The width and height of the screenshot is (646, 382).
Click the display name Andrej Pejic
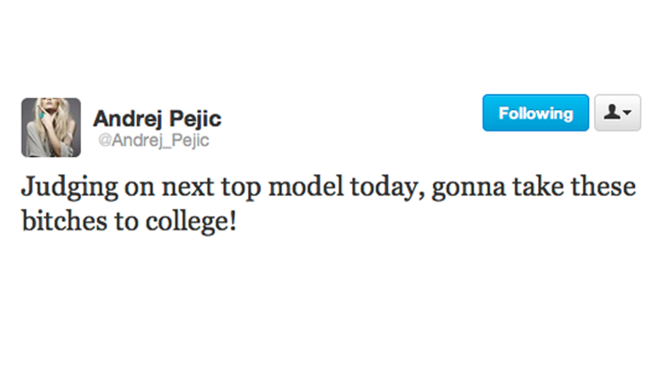(157, 118)
